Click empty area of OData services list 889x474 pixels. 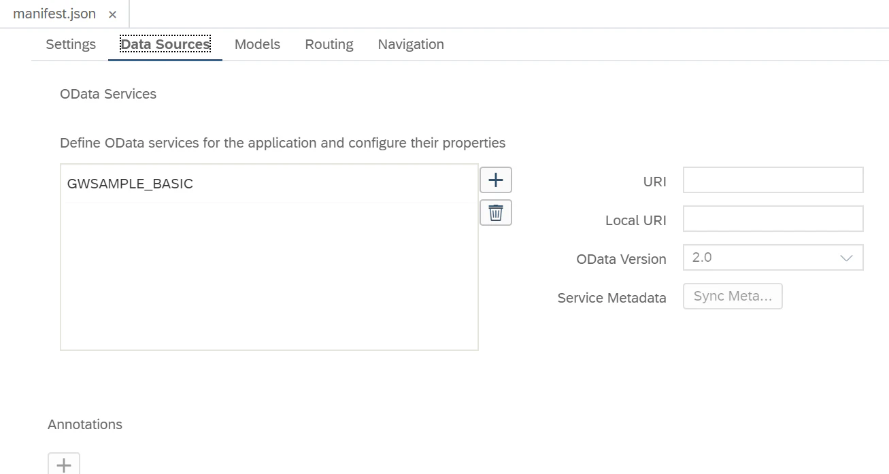(269, 275)
